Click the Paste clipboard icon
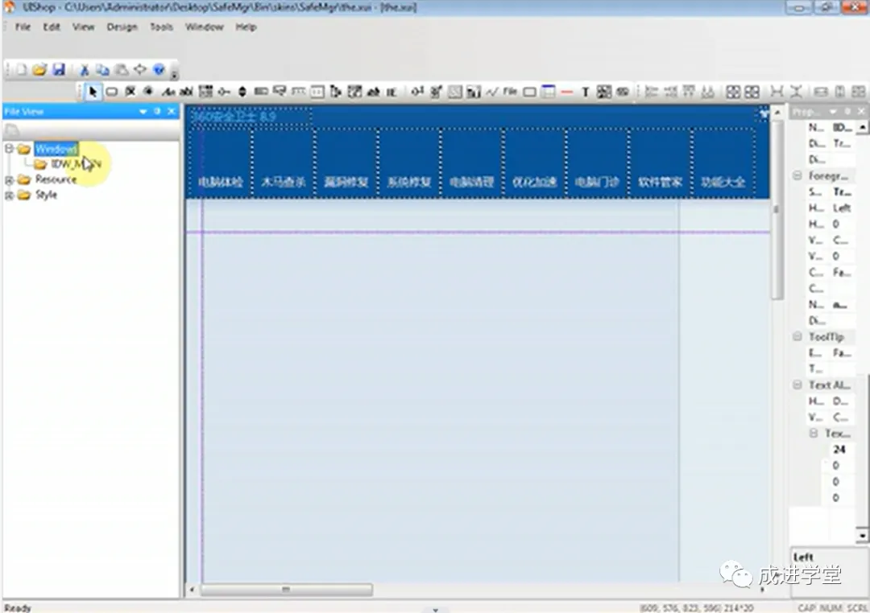This screenshot has width=870, height=613. [121, 70]
